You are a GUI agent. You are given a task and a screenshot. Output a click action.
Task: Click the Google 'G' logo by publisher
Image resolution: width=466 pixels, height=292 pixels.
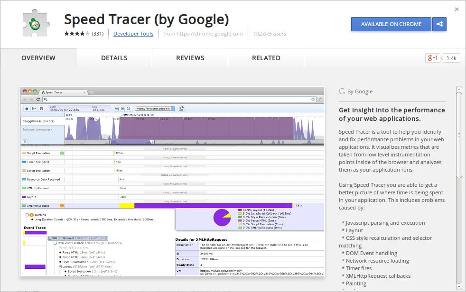click(x=342, y=91)
